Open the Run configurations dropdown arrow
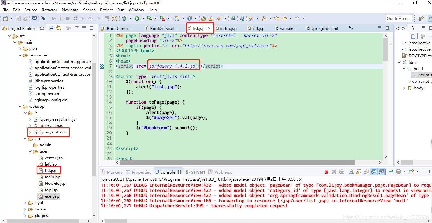The height and width of the screenshot is (223, 432). 143,18
